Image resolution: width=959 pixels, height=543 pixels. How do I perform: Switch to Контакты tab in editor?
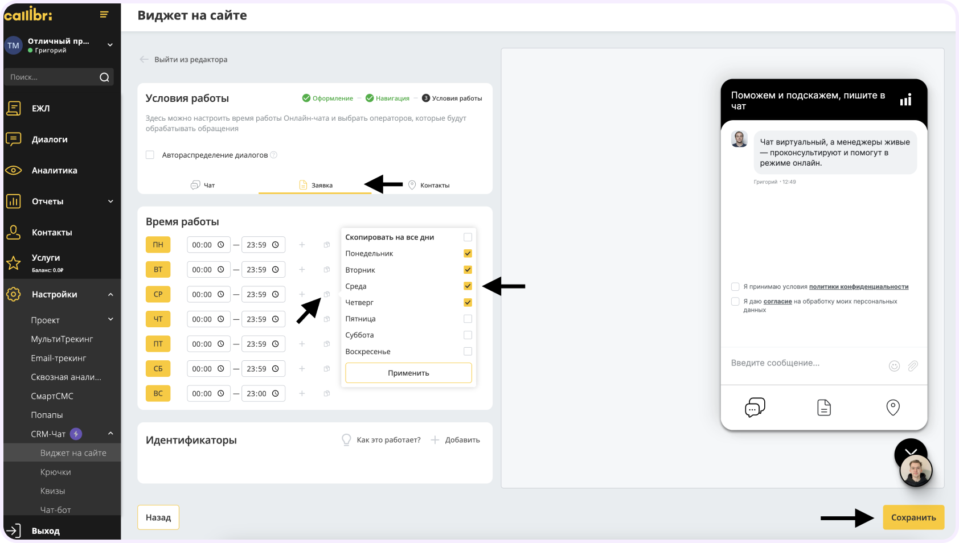429,185
